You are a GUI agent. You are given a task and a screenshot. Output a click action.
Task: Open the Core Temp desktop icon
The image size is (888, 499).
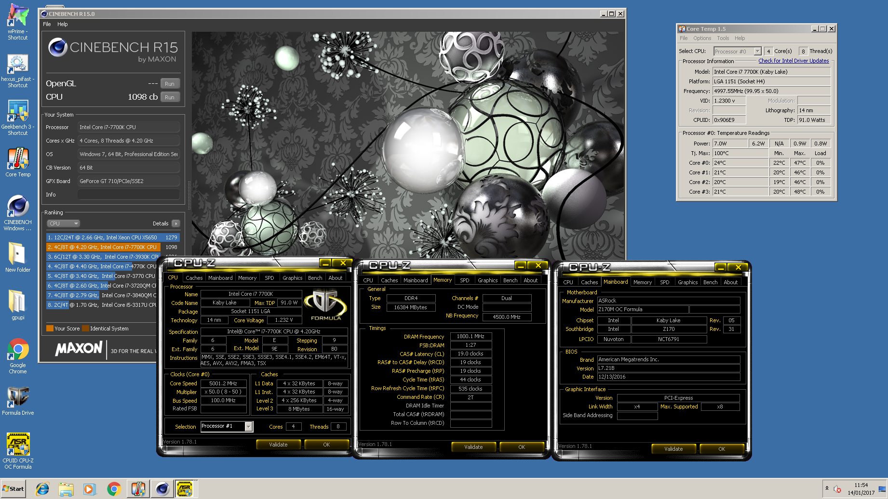pos(18,162)
